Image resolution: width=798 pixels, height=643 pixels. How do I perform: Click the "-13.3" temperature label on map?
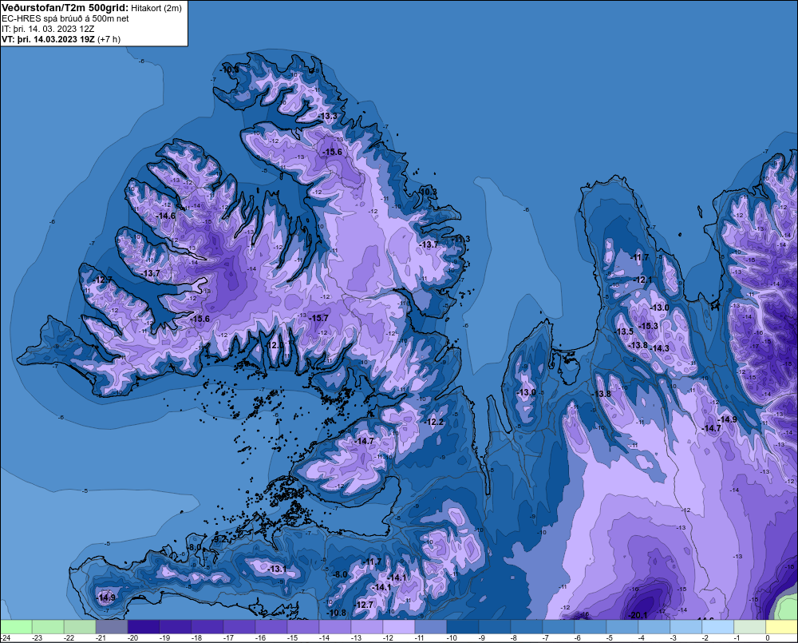328,116
